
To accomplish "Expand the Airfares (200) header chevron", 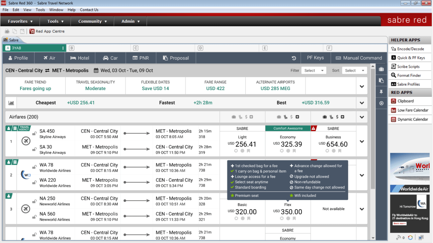I will pyautogui.click(x=362, y=117).
